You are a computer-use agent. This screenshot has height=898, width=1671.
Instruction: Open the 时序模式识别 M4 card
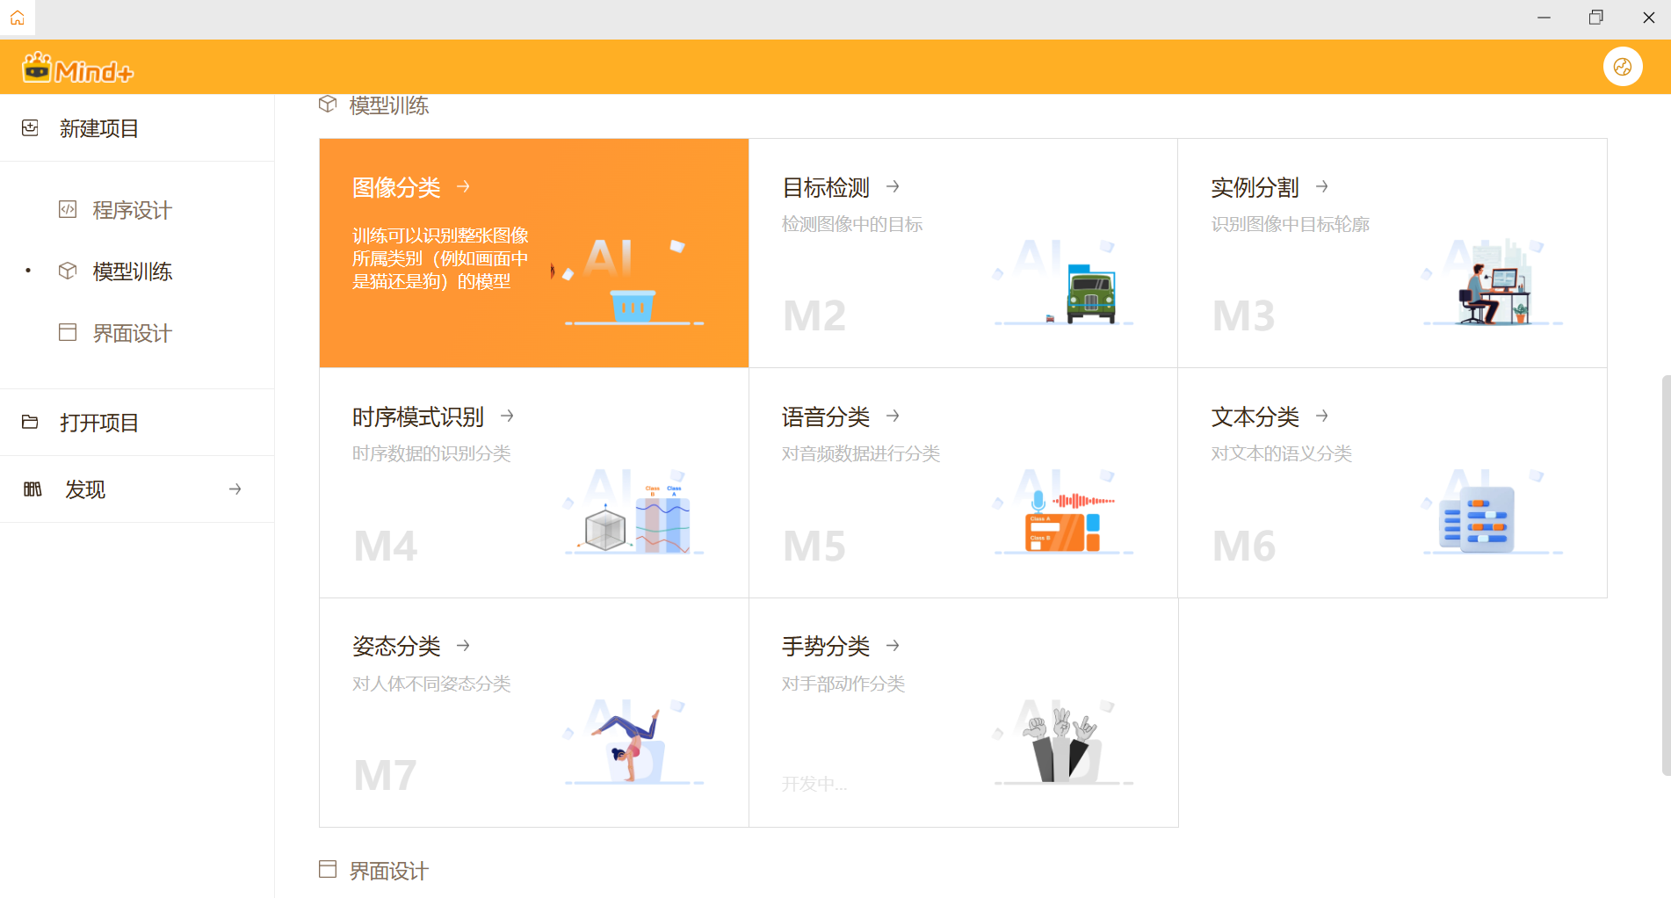point(533,482)
